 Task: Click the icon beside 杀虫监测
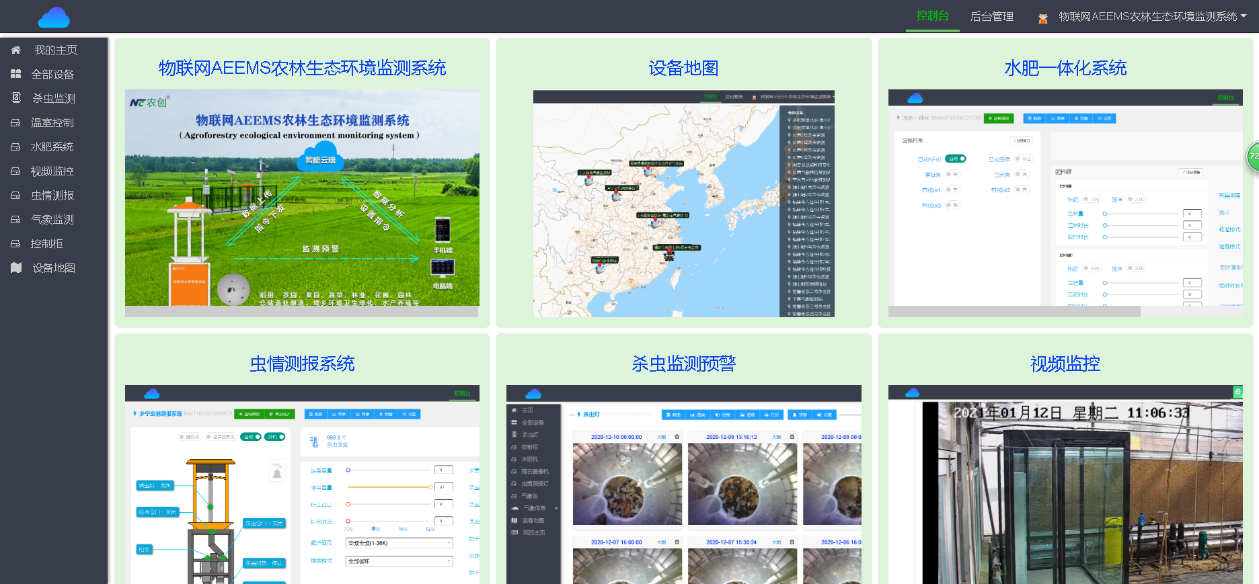pos(16,98)
